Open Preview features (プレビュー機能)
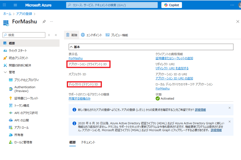241x160 pixels. tap(117, 35)
